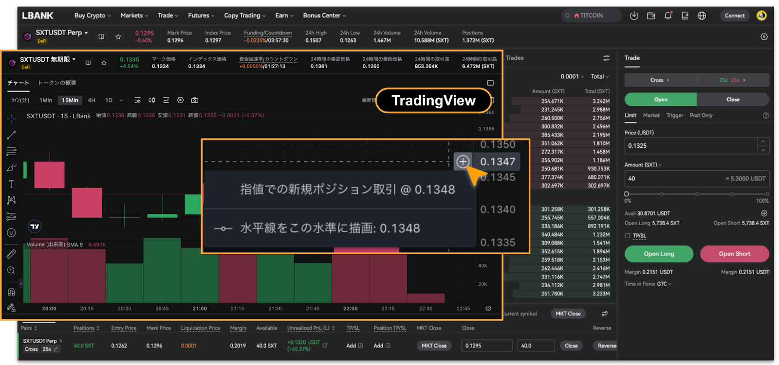The height and width of the screenshot is (365, 779).
Task: Select the 4H chart interval
Action: (92, 100)
